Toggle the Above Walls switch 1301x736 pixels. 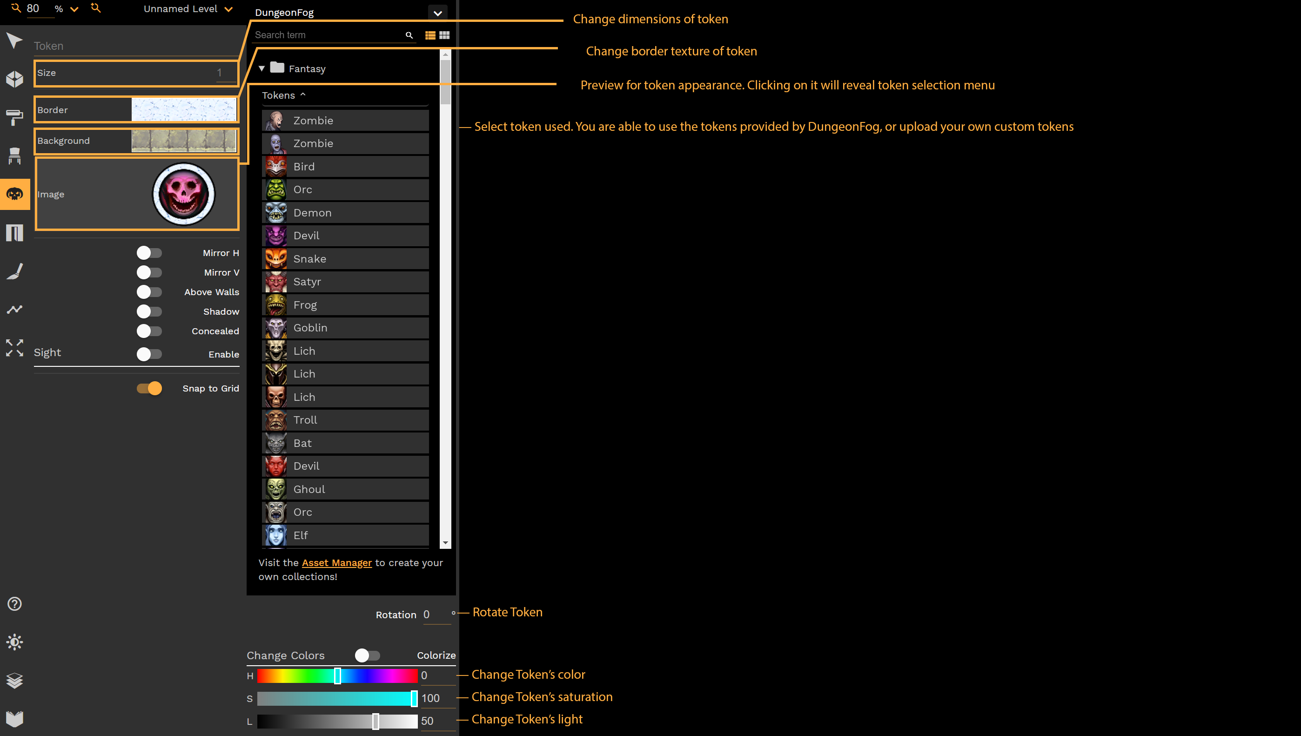coord(149,292)
